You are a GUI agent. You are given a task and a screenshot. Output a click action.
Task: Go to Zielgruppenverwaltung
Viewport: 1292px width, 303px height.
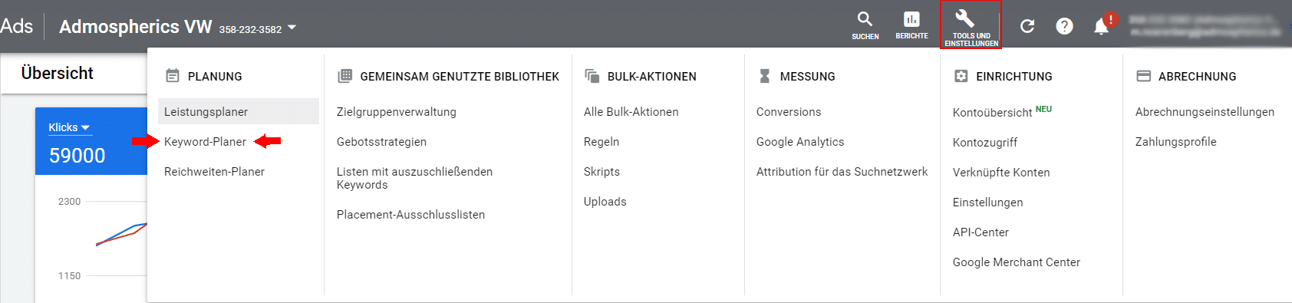click(397, 112)
